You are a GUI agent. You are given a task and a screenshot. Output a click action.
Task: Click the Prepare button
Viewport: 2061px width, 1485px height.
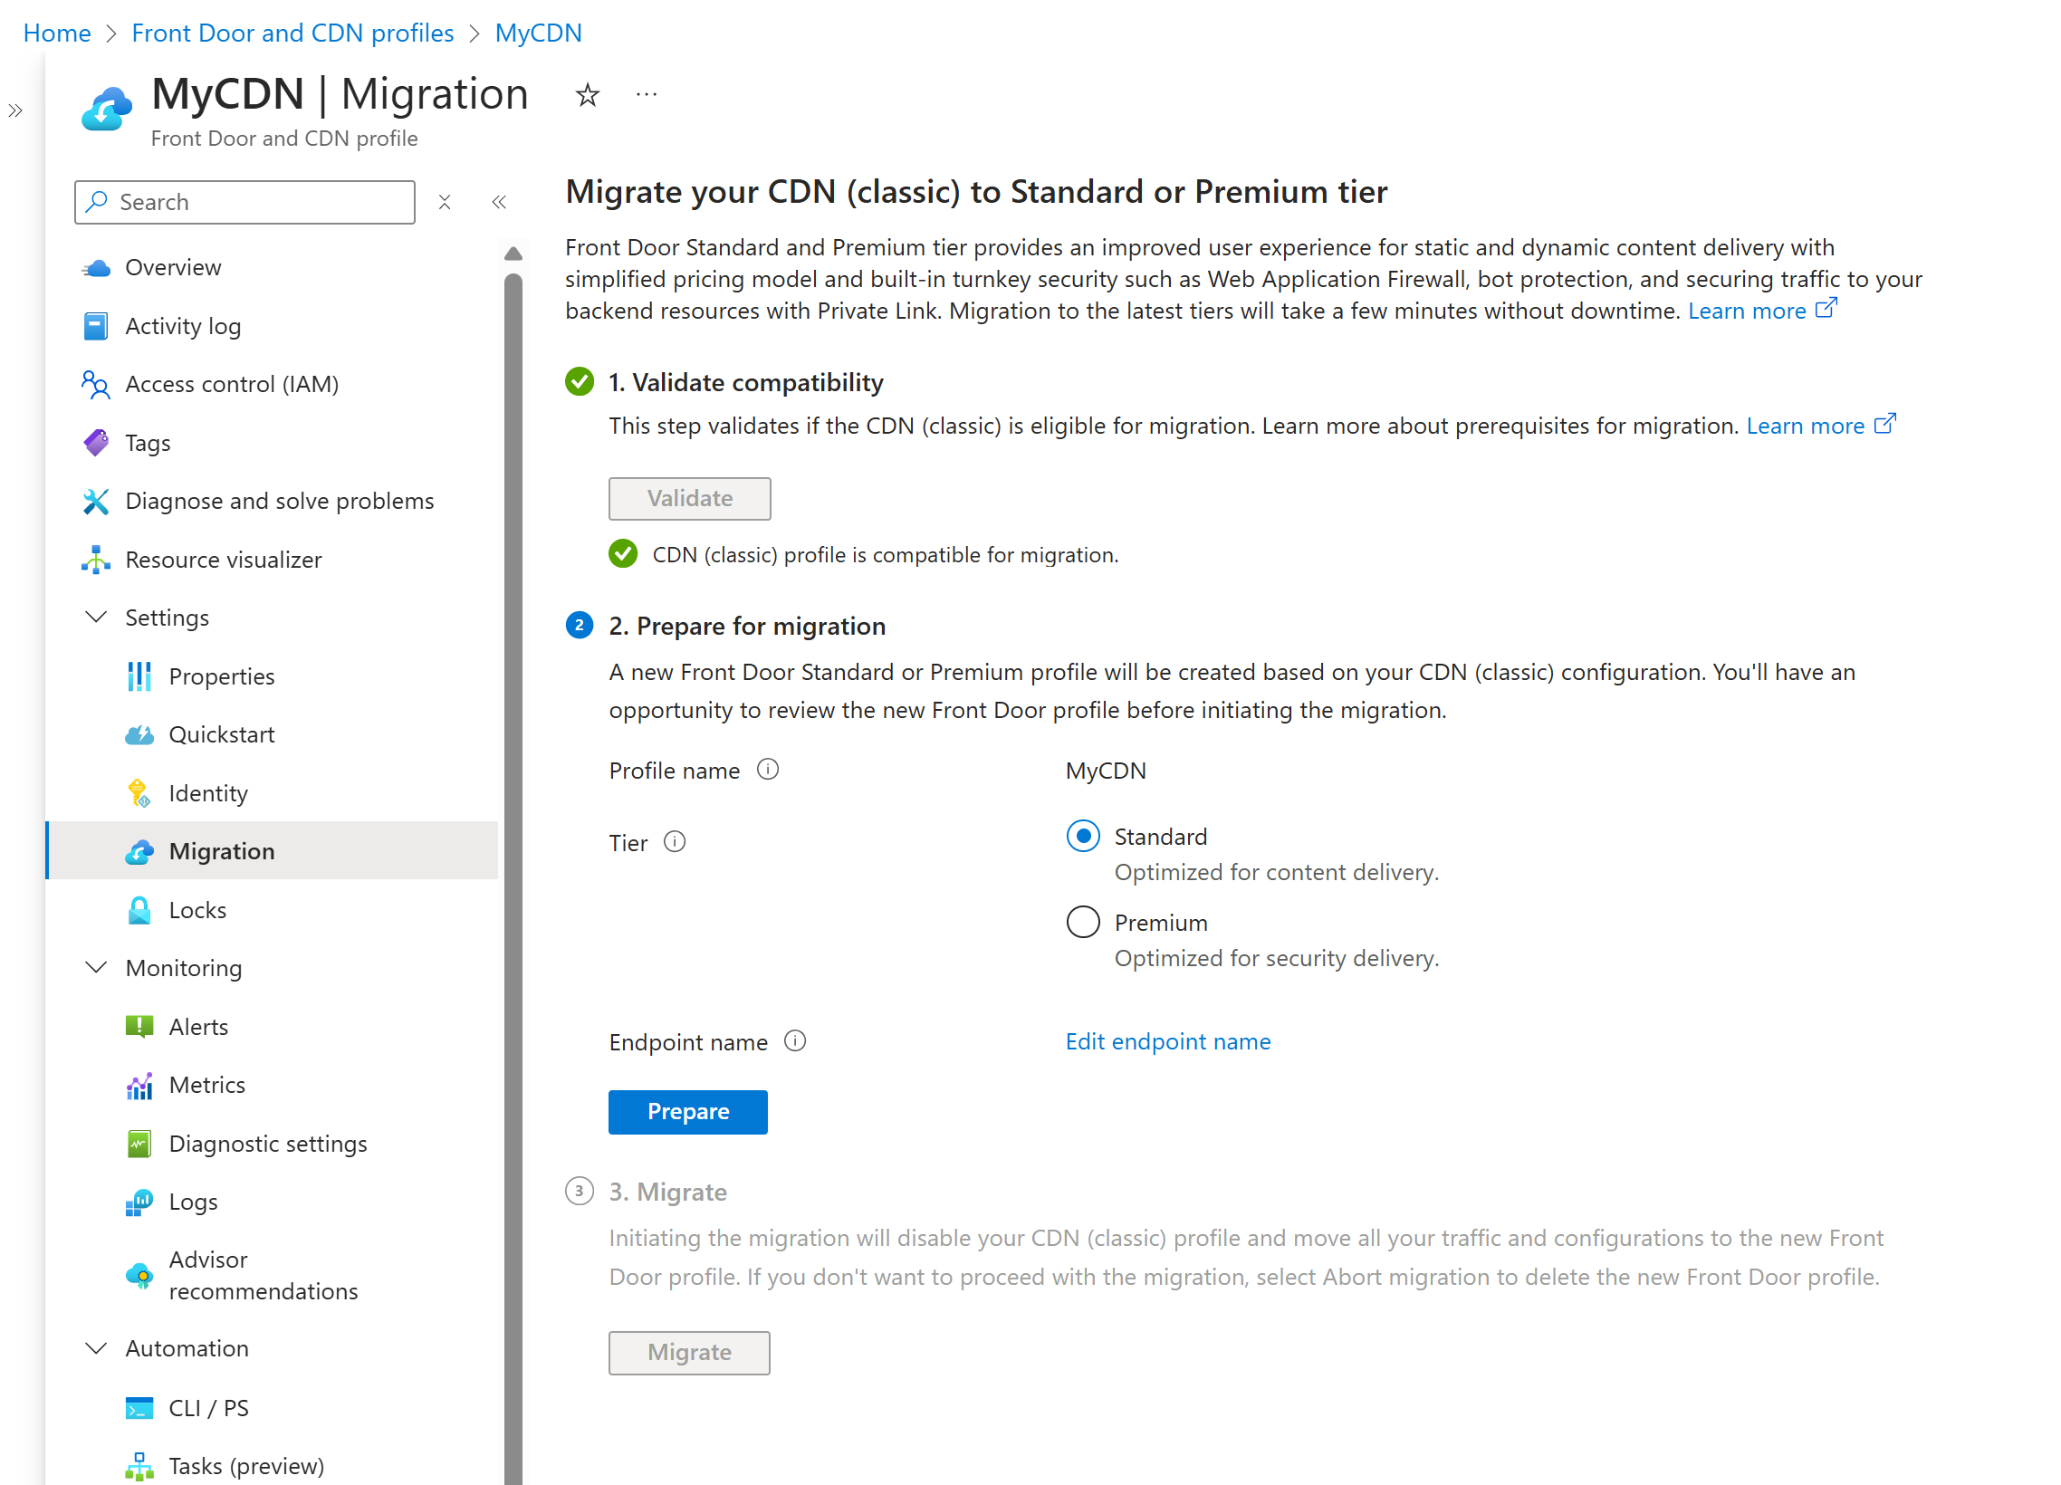coord(686,1110)
